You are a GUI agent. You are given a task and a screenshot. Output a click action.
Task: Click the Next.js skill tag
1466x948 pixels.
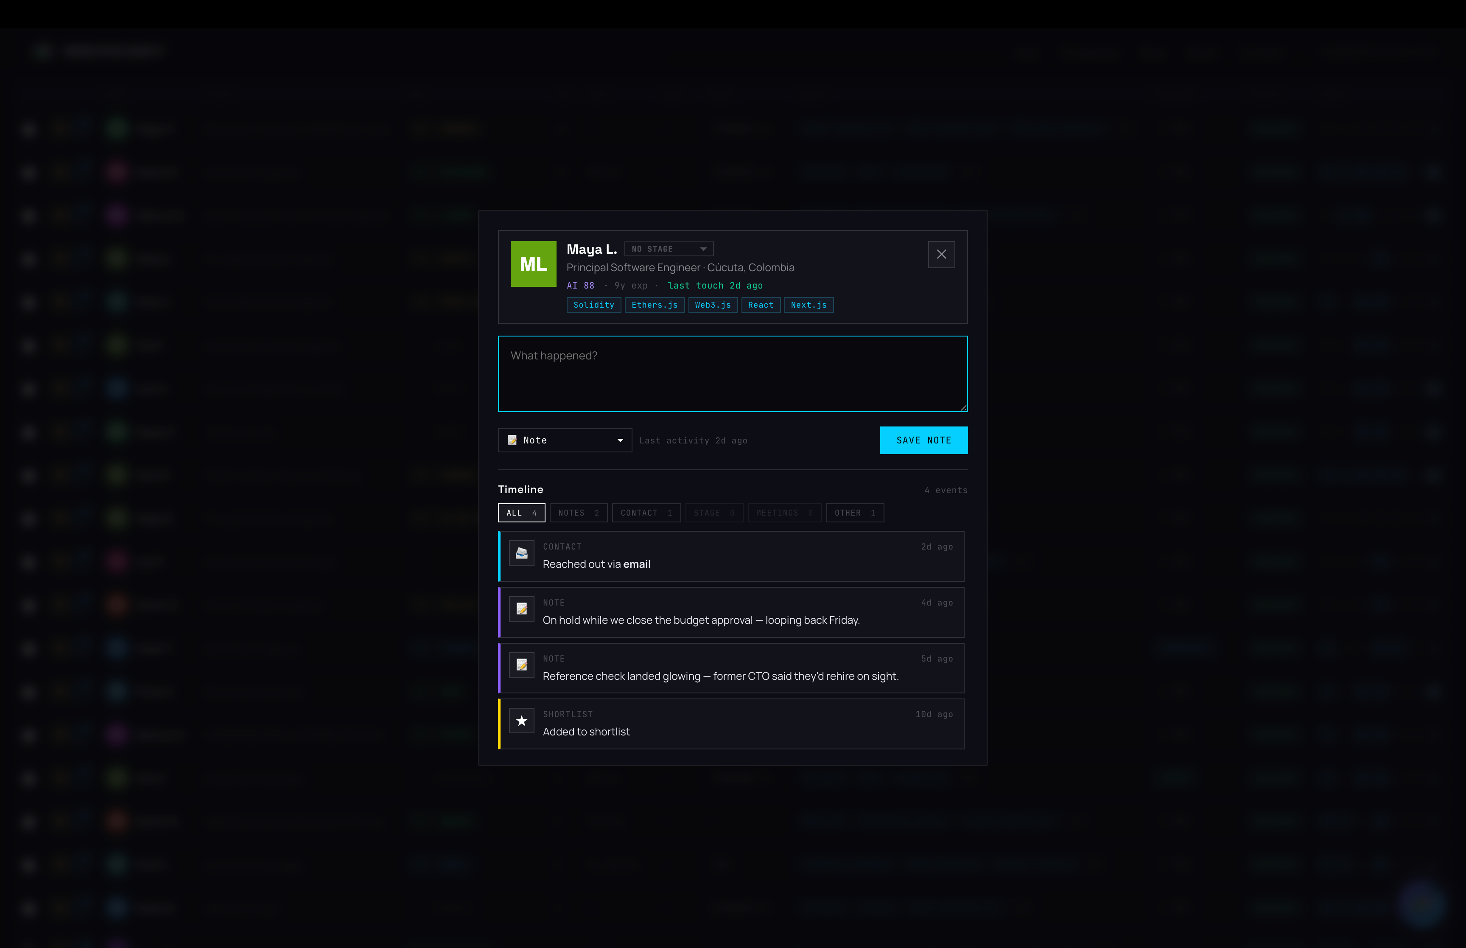[809, 305]
